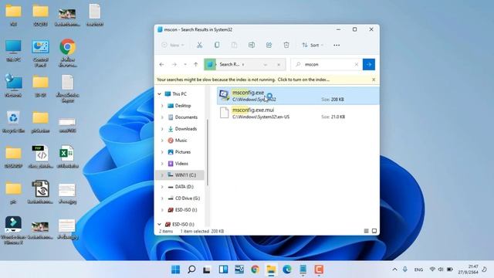The height and width of the screenshot is (278, 494).
Task: Show hidden system tray icons
Action: (x=394, y=270)
